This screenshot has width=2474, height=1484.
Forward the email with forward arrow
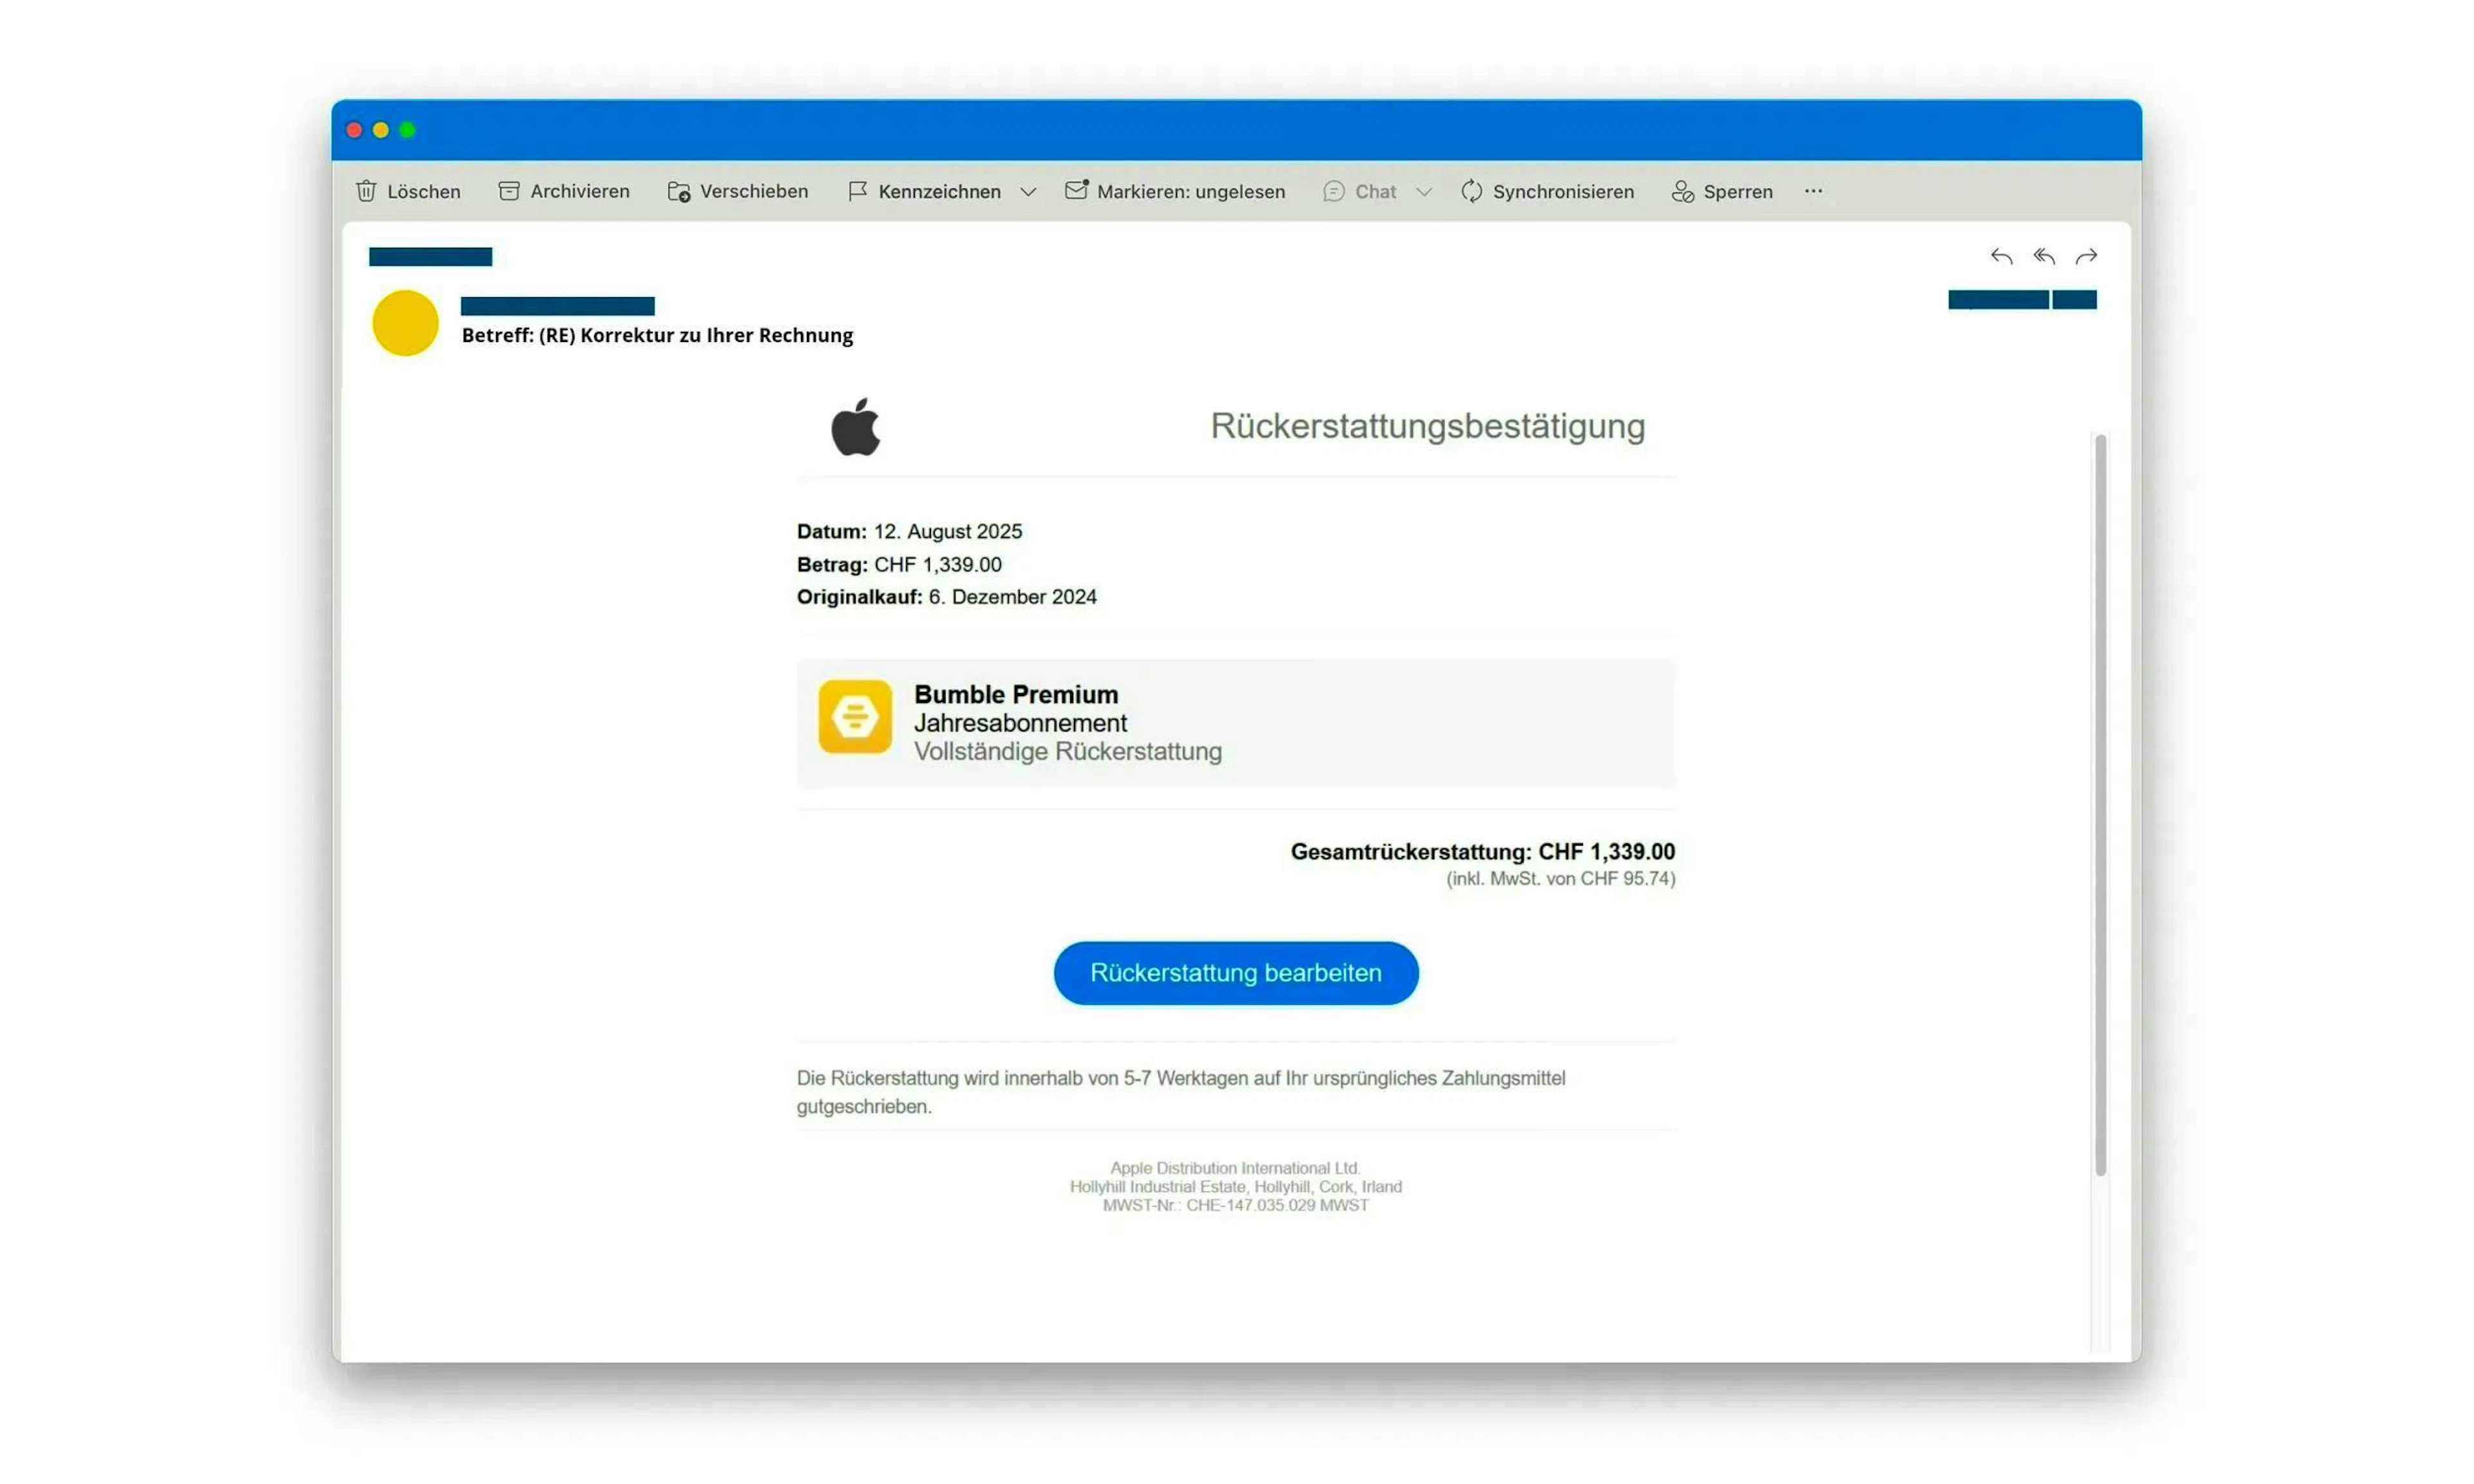coord(2086,257)
